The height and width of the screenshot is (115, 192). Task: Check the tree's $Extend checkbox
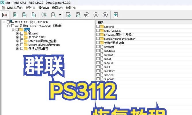tap(22, 33)
